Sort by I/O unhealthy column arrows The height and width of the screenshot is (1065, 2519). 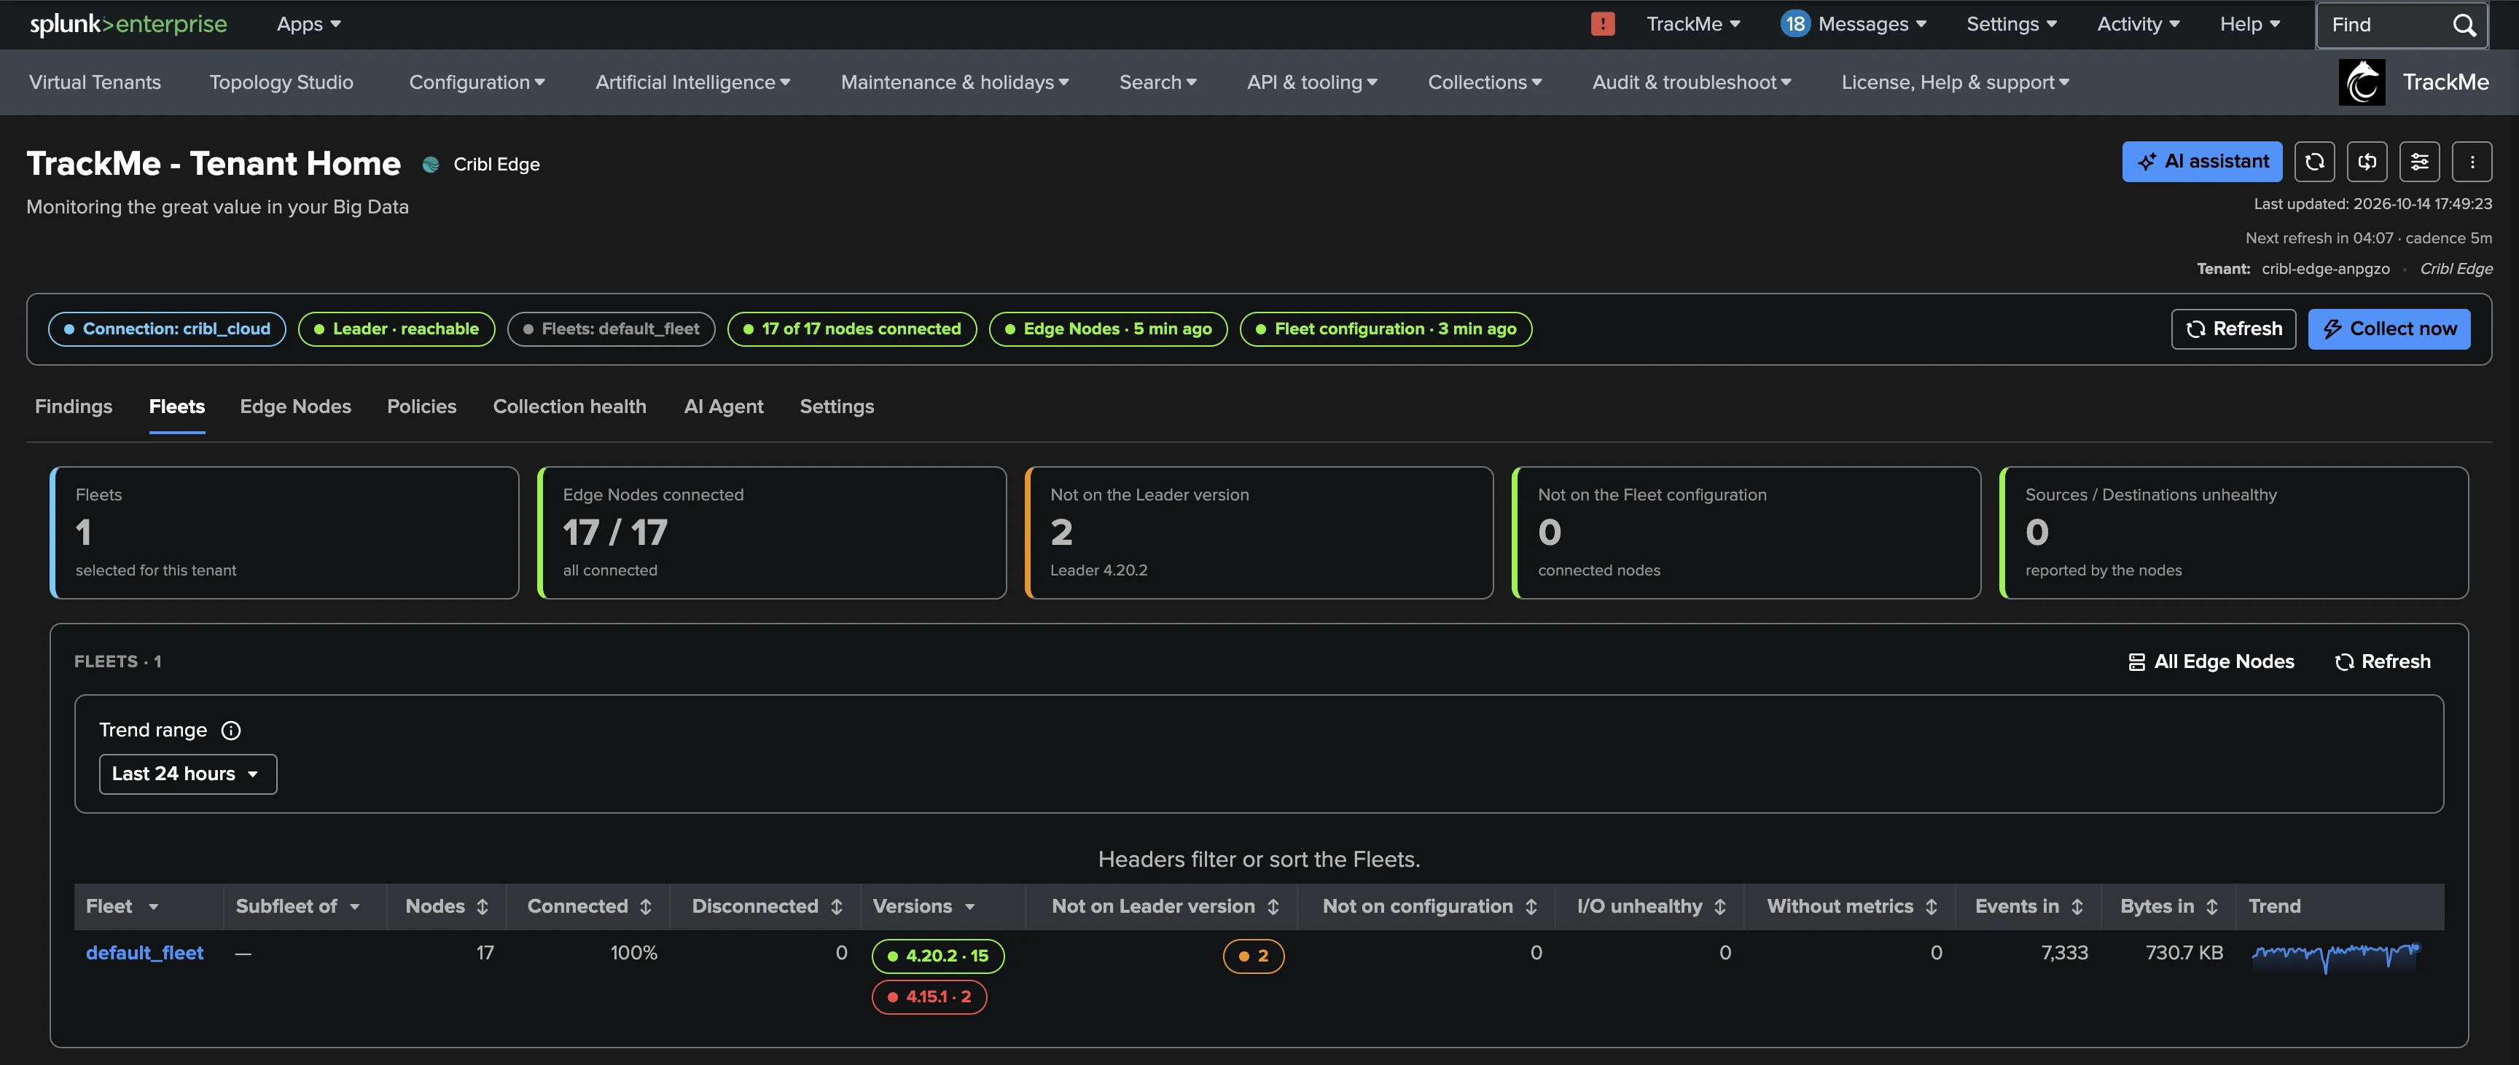tap(1720, 907)
